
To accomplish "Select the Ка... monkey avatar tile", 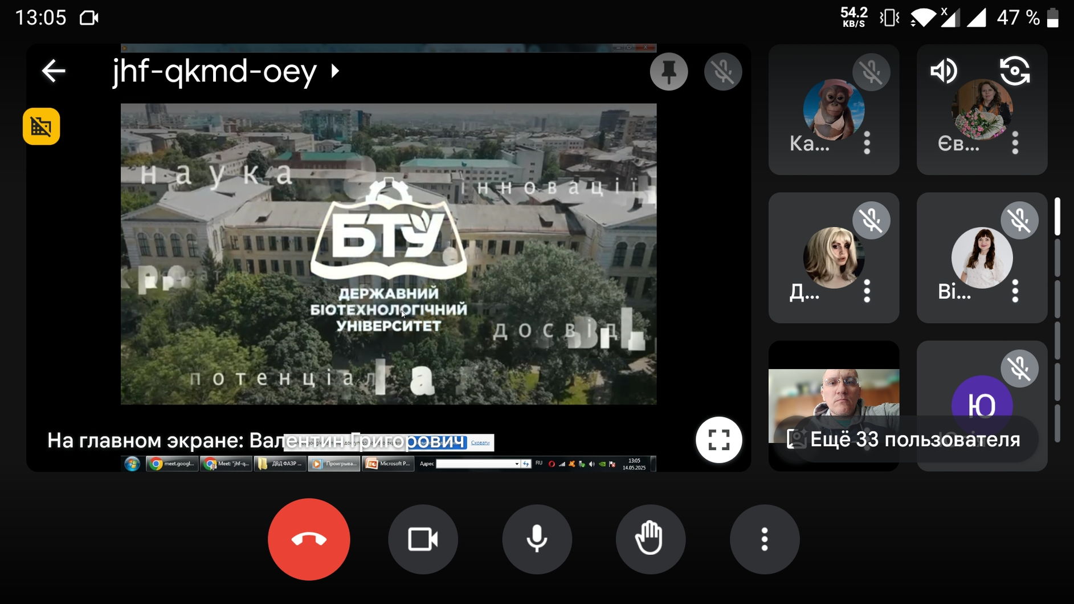I will pos(834,110).
